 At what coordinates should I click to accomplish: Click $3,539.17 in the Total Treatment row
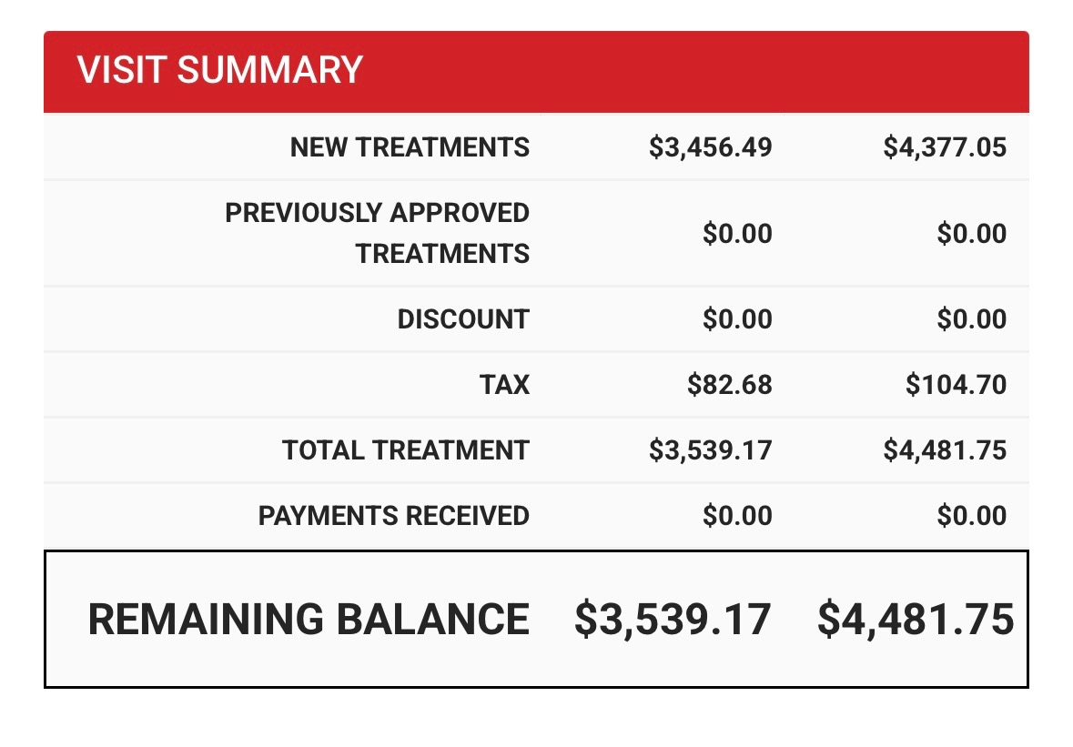[x=710, y=450]
